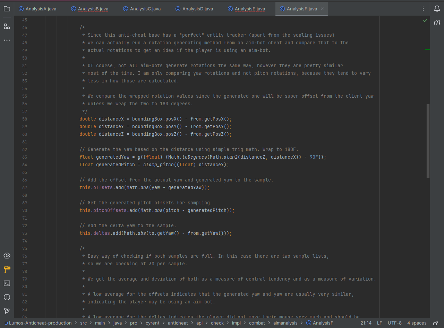Open the check breadcrumb folder

coord(217,323)
